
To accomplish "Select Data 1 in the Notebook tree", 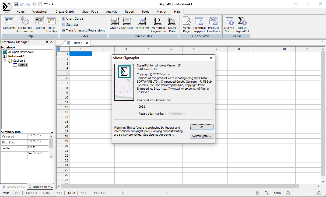I will tap(22, 65).
